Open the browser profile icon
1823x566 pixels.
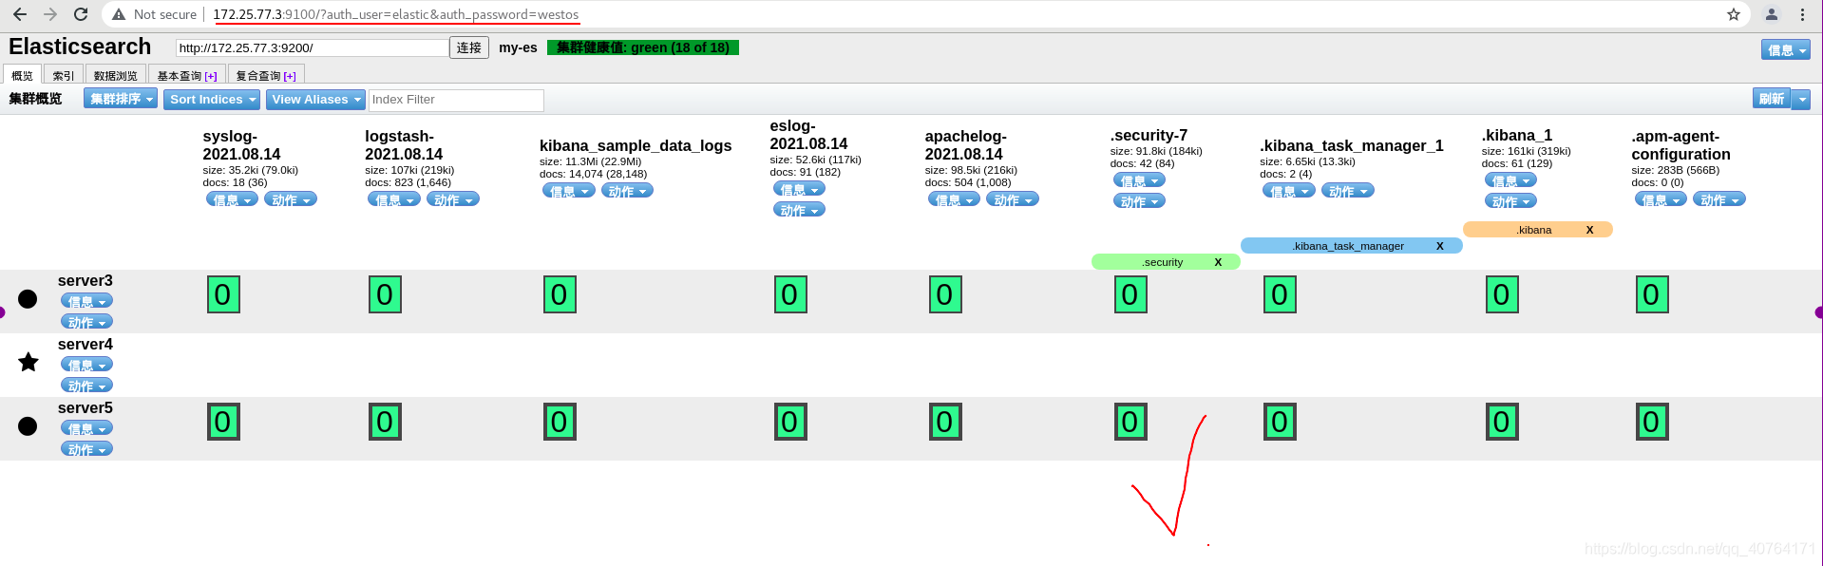tap(1772, 14)
